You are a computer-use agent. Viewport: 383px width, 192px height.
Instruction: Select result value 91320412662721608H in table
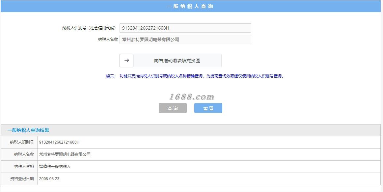59,142
